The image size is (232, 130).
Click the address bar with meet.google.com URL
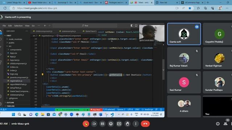92,8
